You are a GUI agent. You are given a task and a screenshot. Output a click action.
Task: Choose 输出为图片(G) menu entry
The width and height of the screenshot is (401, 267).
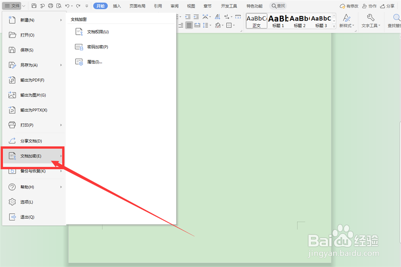click(x=34, y=95)
